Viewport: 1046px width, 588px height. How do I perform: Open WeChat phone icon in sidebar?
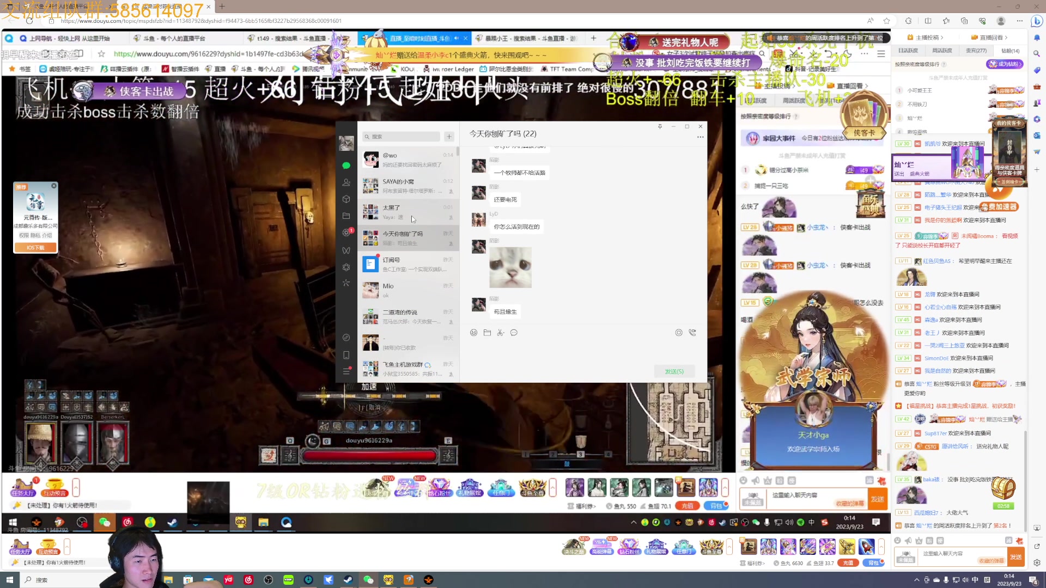coord(346,355)
